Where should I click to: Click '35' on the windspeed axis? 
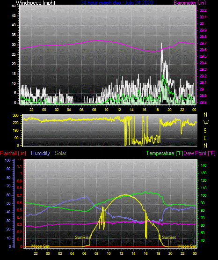(x=14, y=35)
